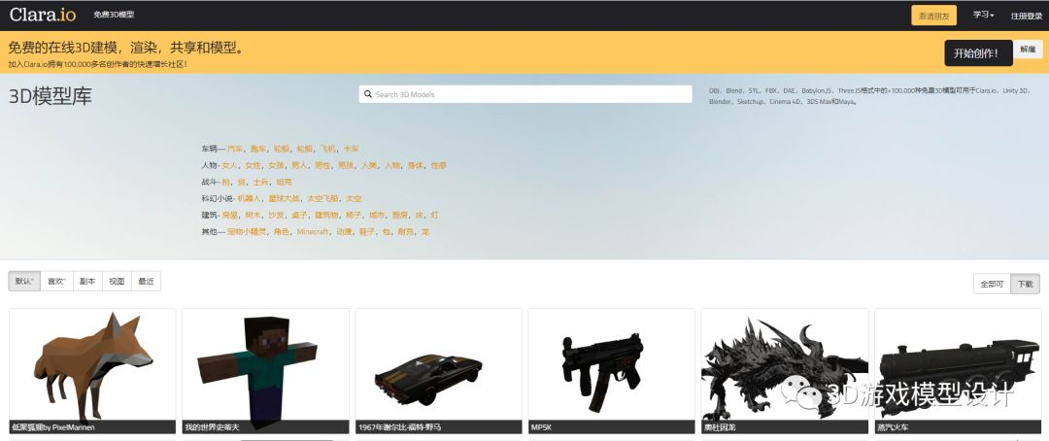Open the 奥杜因龙 dragon model thumbnail

tap(785, 371)
